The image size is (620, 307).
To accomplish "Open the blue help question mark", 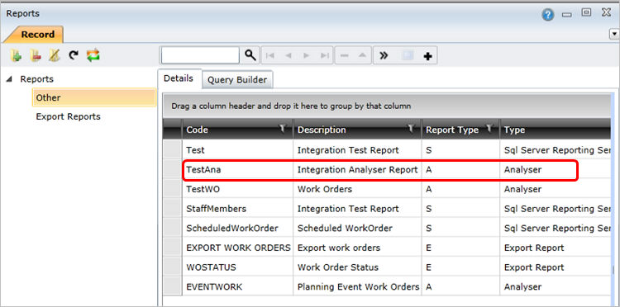I will point(547,16).
